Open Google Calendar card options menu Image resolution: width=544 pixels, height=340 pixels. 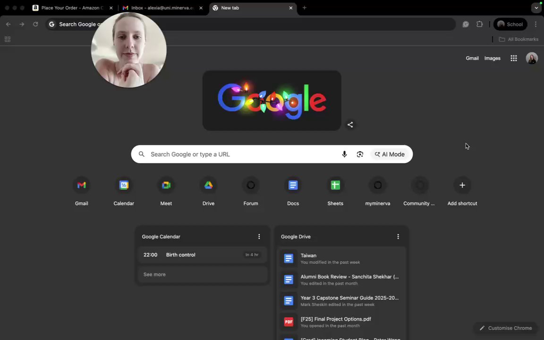pos(259,237)
